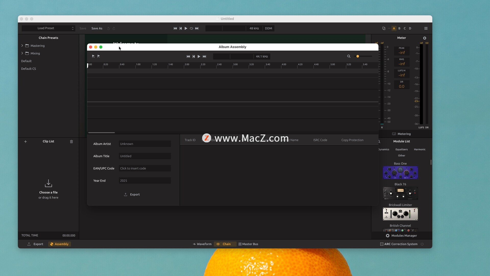Click the Track ID column header
The image size is (490, 276).
point(190,140)
